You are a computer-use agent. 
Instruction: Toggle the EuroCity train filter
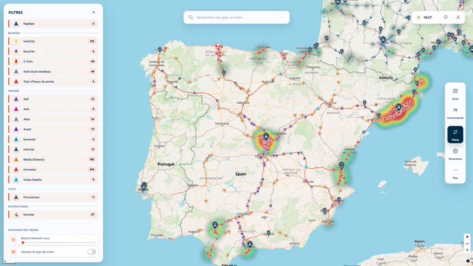point(53,51)
